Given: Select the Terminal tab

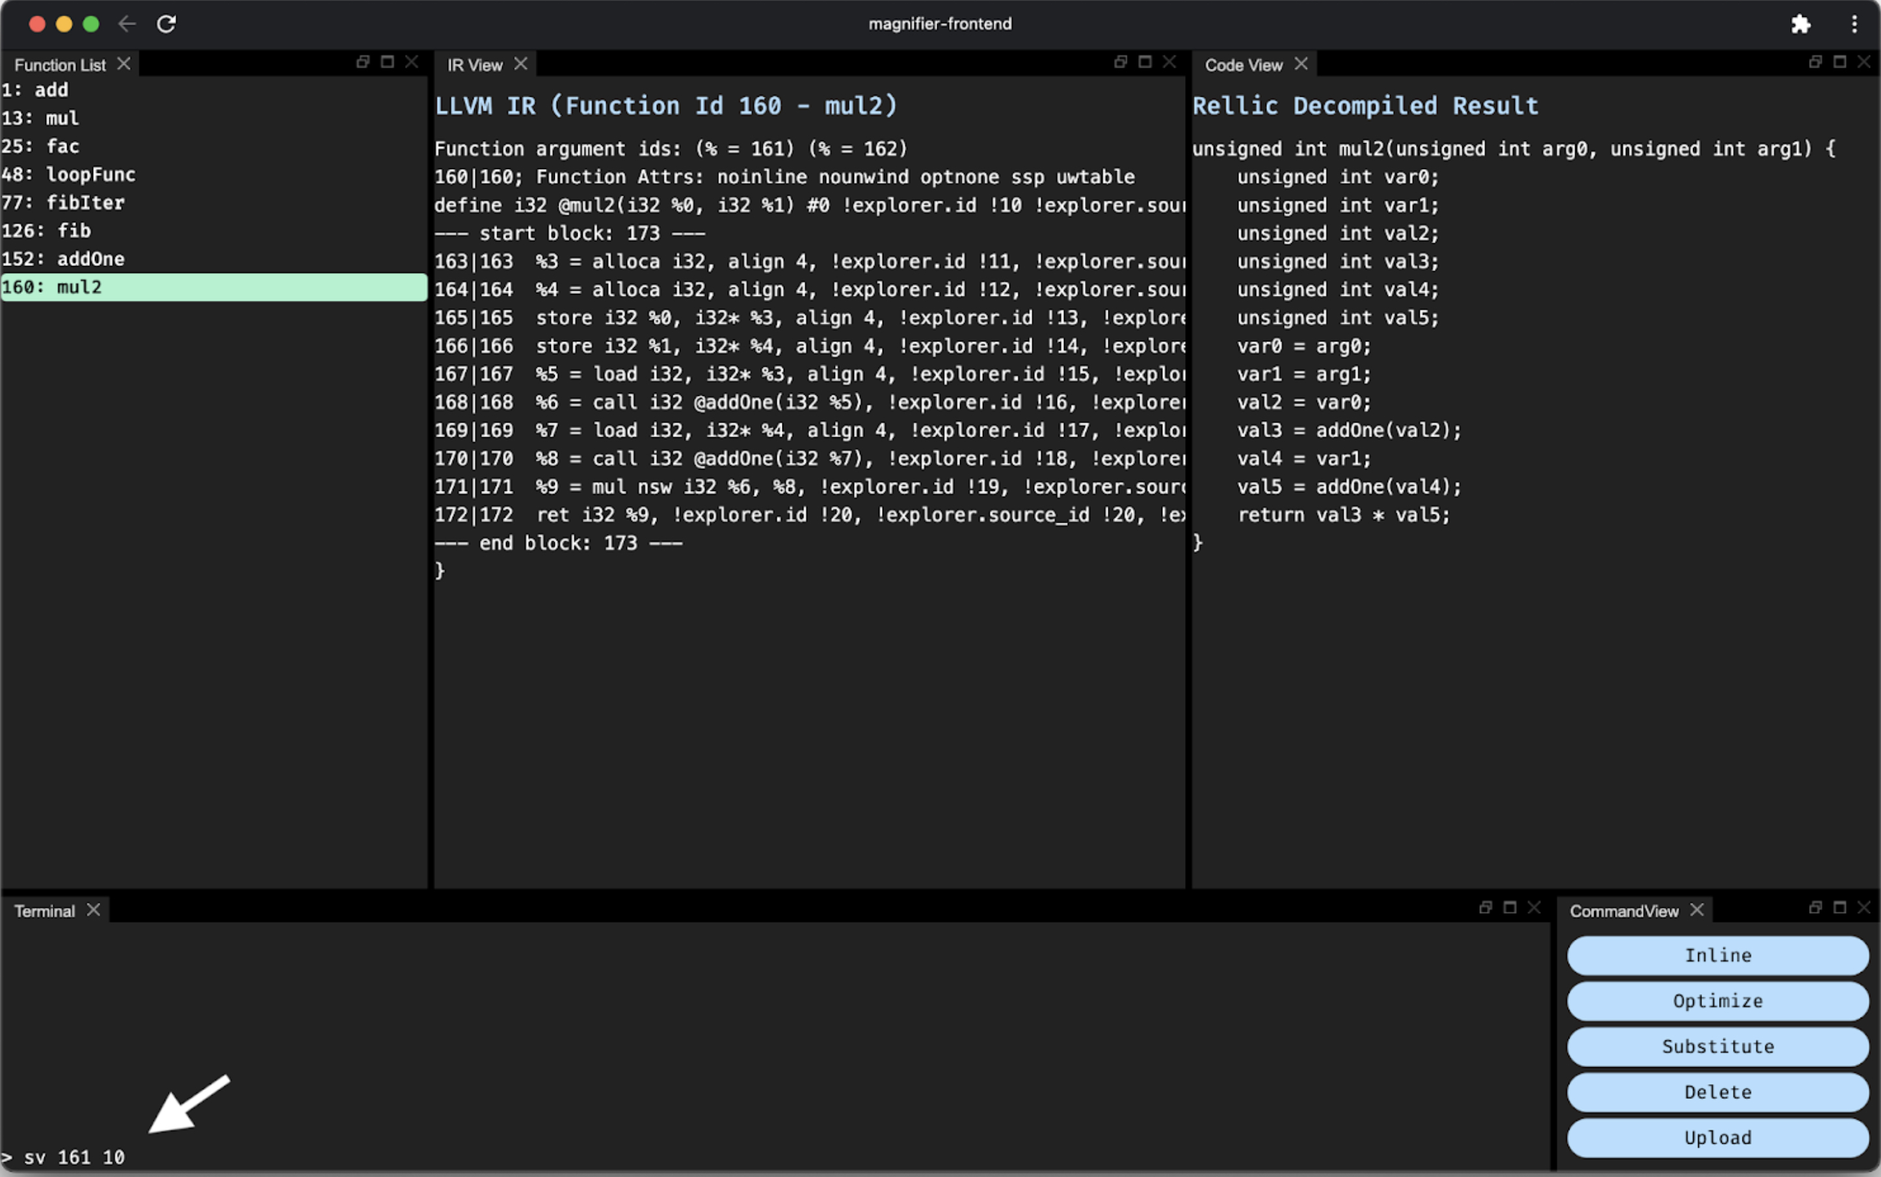Looking at the screenshot, I should click(44, 911).
